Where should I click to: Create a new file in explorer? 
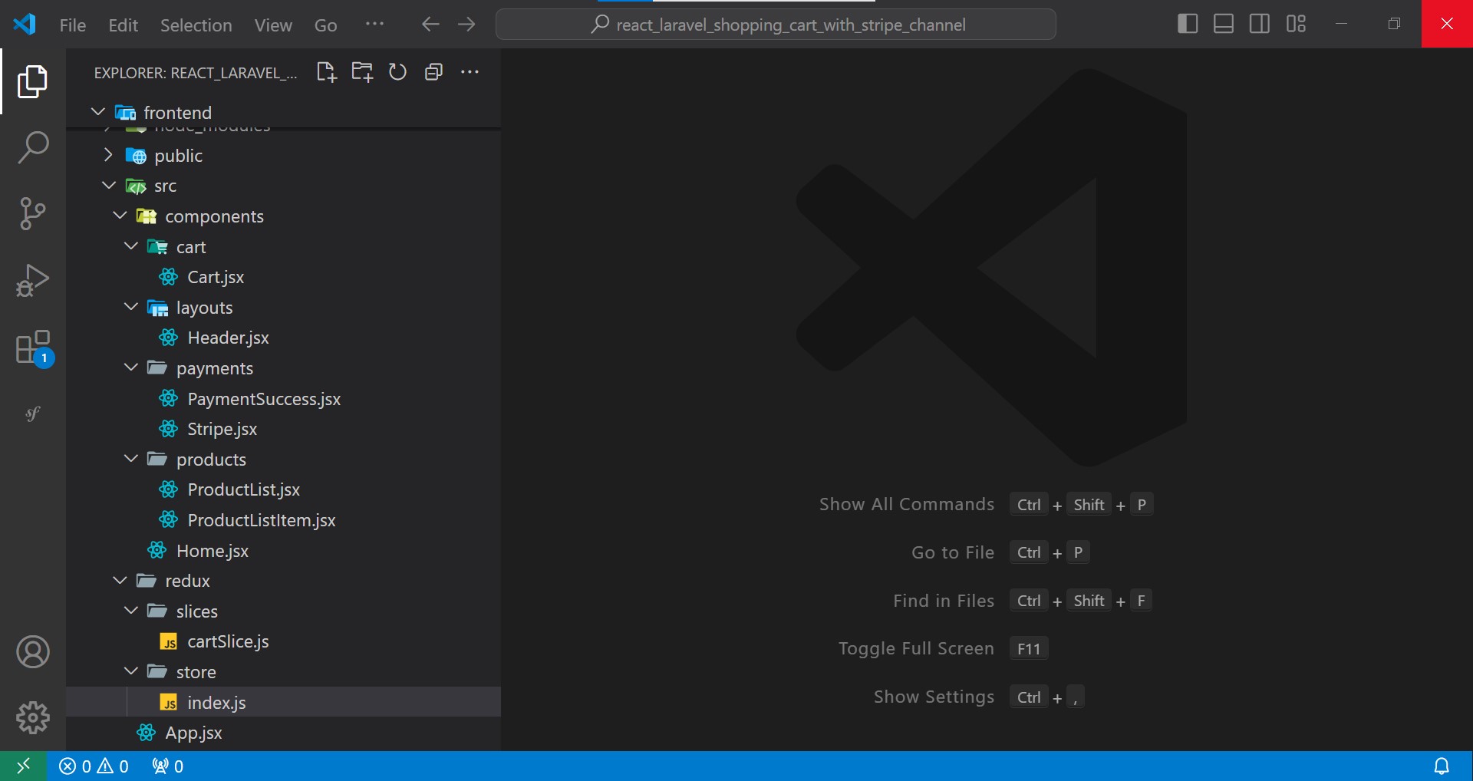click(x=327, y=72)
